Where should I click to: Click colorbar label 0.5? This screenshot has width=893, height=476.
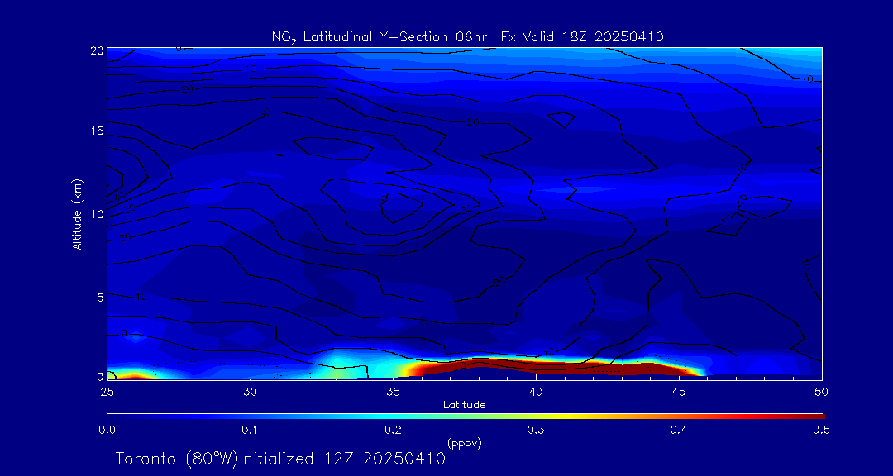(x=822, y=430)
